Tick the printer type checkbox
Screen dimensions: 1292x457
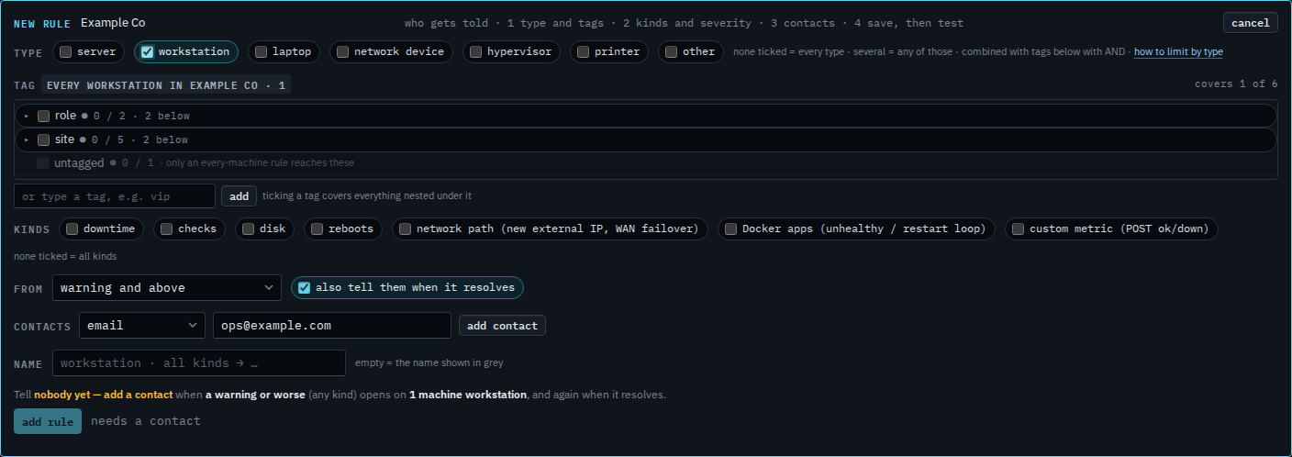pyautogui.click(x=583, y=52)
